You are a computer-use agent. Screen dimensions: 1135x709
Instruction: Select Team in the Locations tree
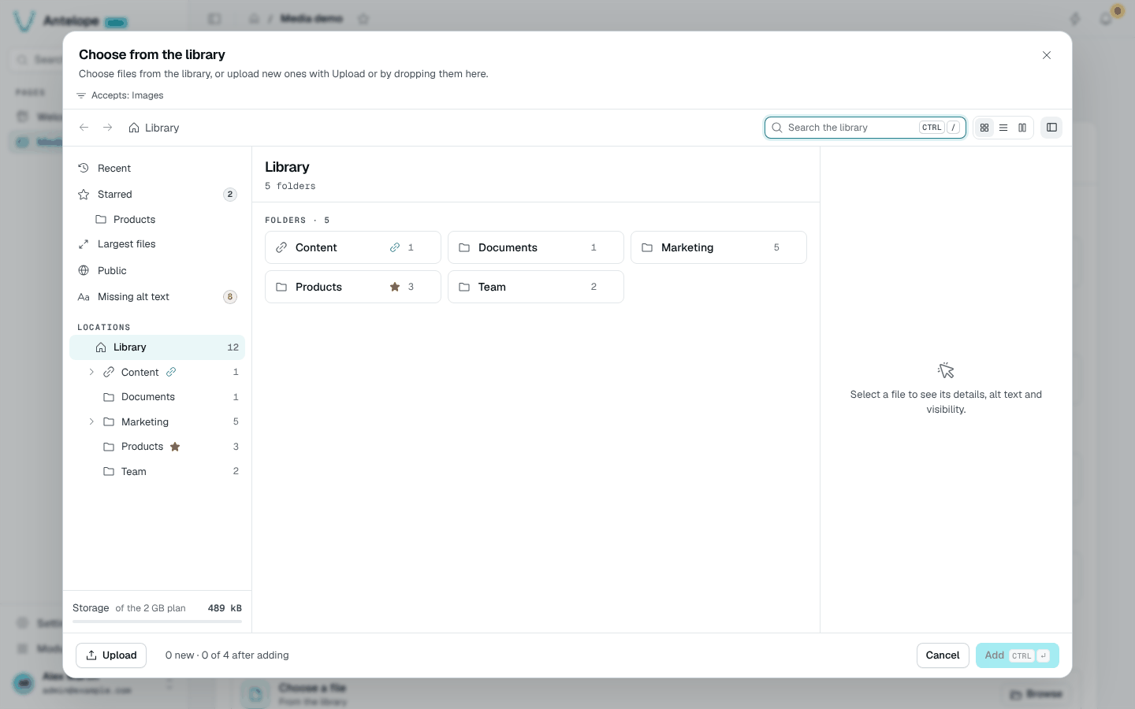pos(158,472)
